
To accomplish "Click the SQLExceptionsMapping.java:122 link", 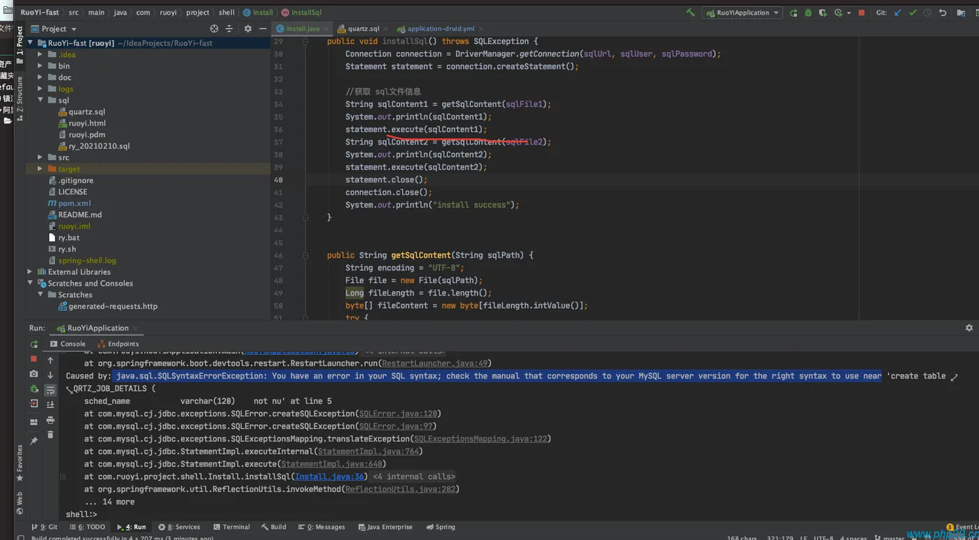I will 480,439.
